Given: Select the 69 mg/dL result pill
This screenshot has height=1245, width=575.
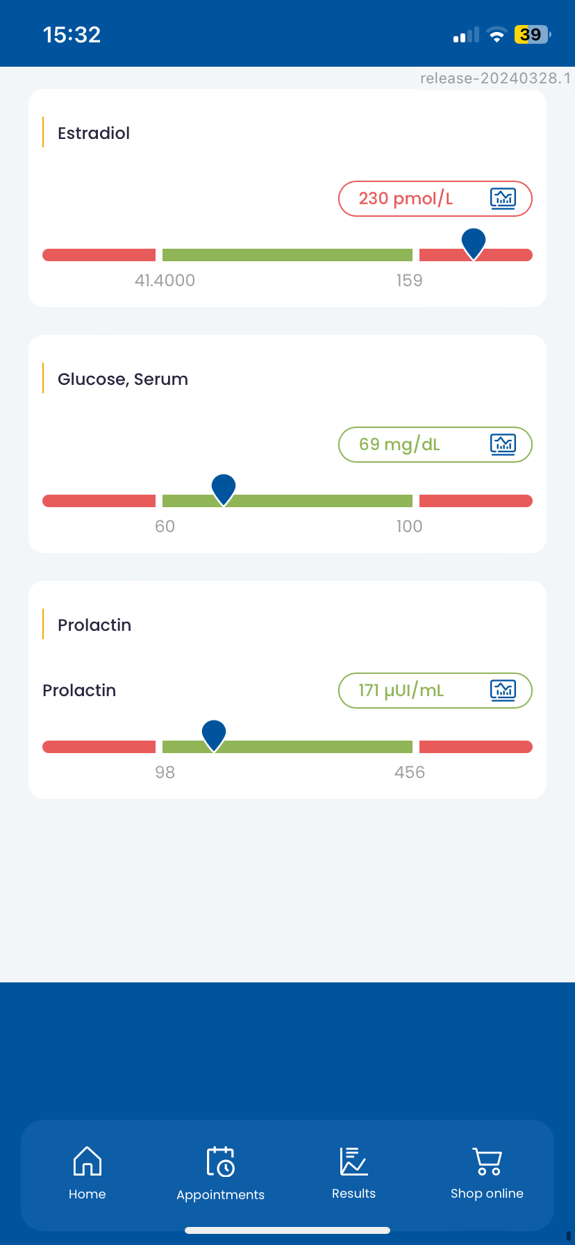Looking at the screenshot, I should pyautogui.click(x=435, y=445).
